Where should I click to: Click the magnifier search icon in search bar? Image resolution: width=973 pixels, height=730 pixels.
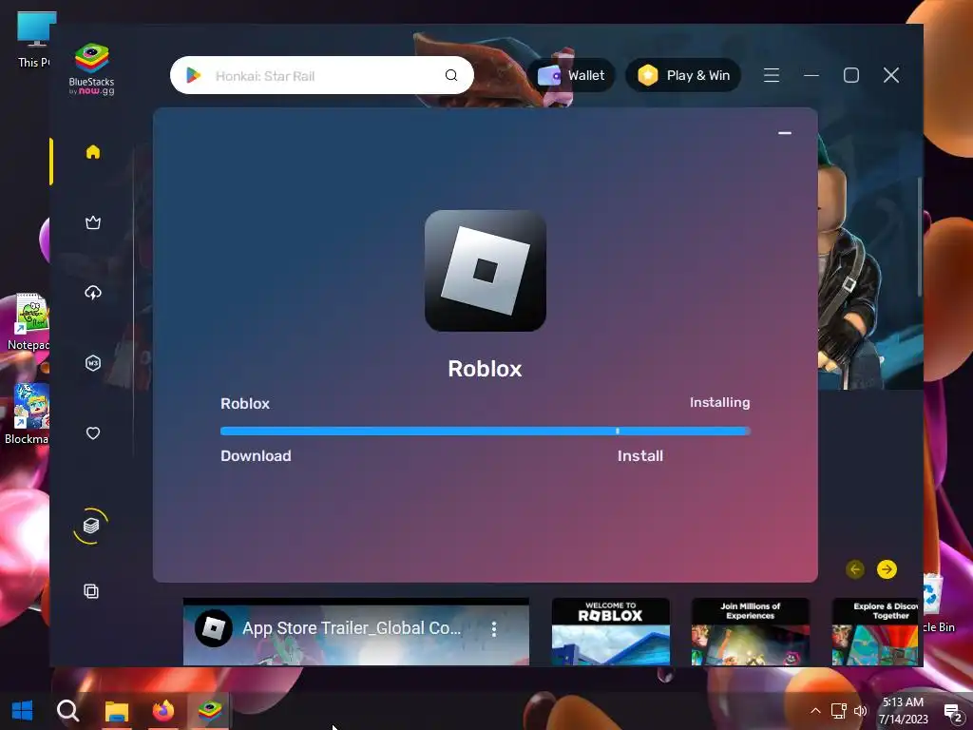point(451,75)
